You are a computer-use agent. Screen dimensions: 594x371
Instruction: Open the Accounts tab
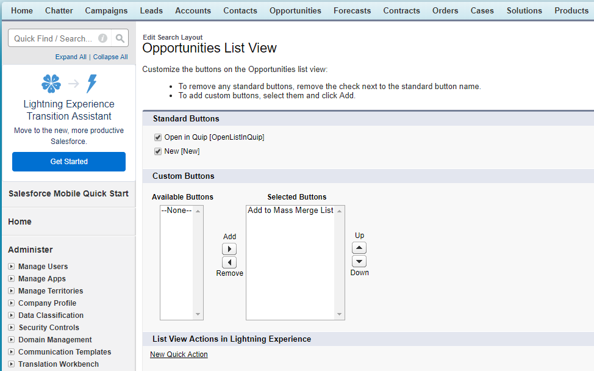193,10
